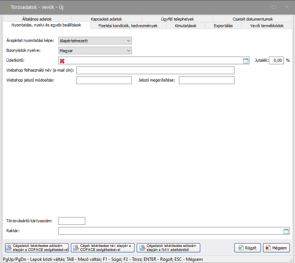Expand the Árajánlat nyomtatási képe dropdown
The width and height of the screenshot is (295, 263).
pyautogui.click(x=128, y=41)
